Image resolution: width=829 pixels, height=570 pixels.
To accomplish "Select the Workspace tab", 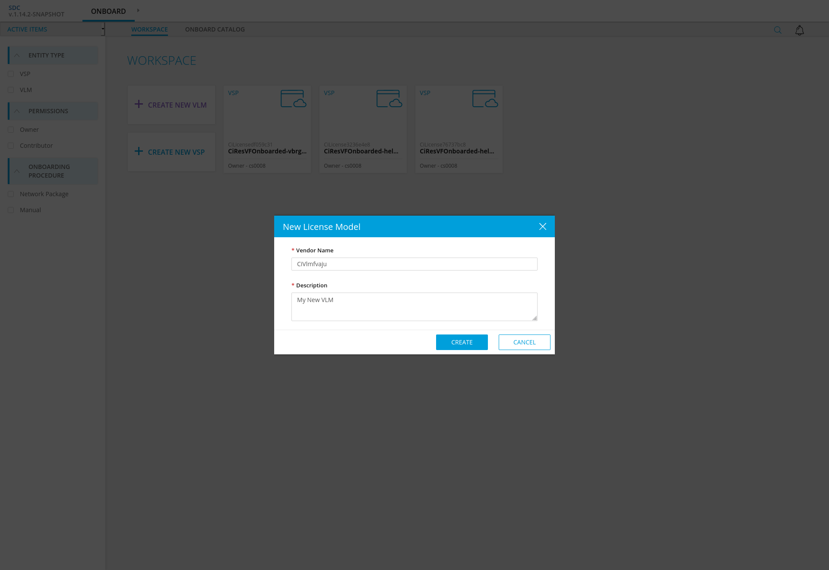I will pyautogui.click(x=149, y=29).
